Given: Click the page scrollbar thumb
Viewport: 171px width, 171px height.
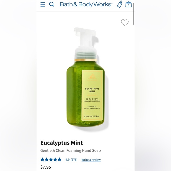Looking at the screenshot, I should click(x=133, y=14).
